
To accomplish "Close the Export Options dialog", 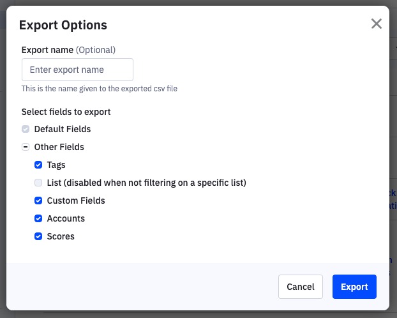I will (377, 24).
